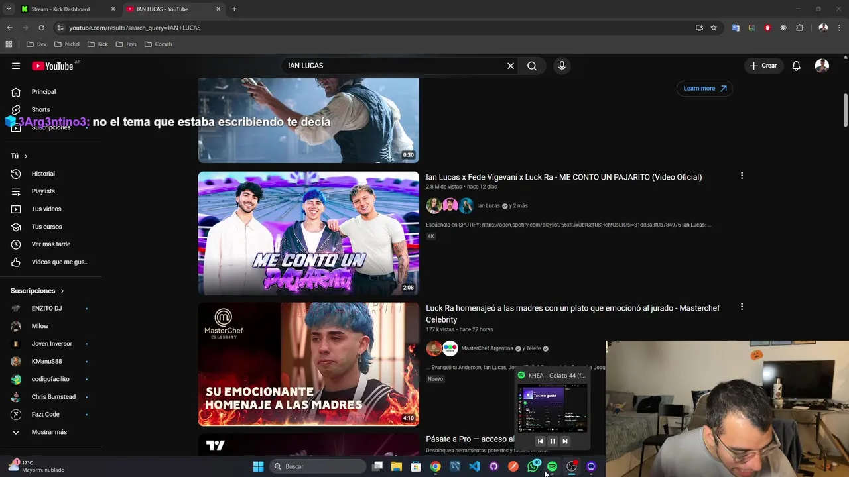849x477 pixels.
Task: Click the Learn more ad button
Action: tap(704, 88)
